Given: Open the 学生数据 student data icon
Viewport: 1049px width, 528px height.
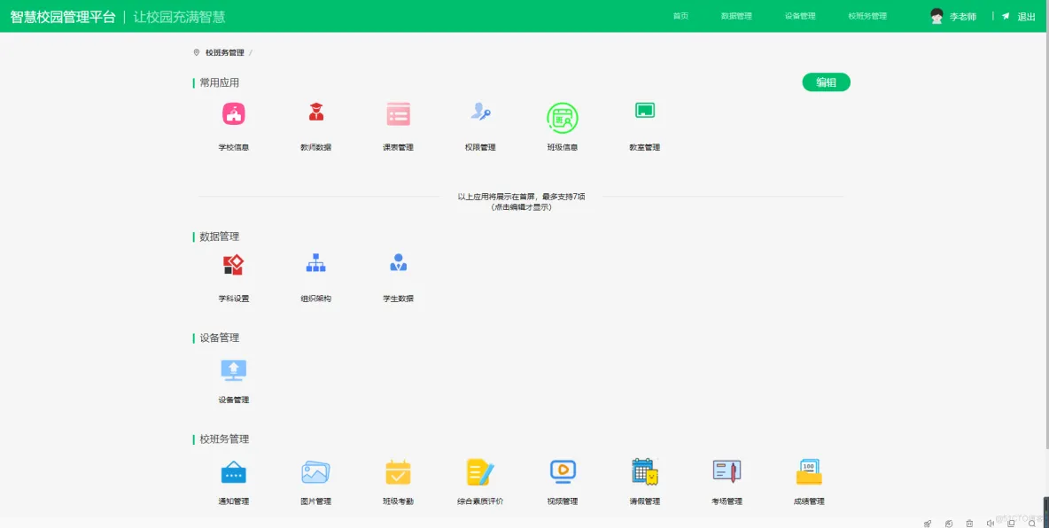Looking at the screenshot, I should [x=398, y=262].
